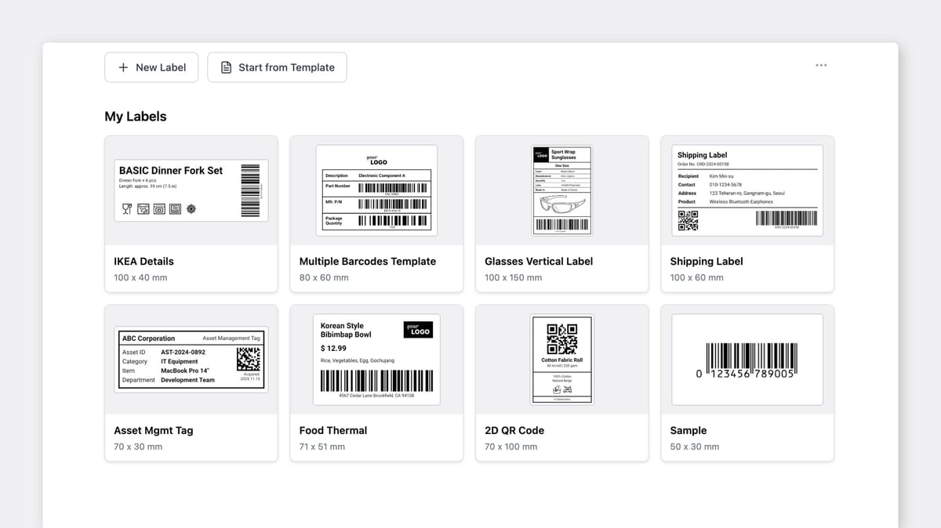Click the 70 x 100 mm size text

tap(511, 447)
